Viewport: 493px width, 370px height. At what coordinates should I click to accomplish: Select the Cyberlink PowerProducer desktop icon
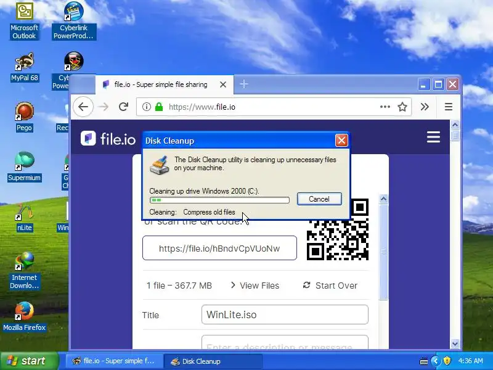73,22
